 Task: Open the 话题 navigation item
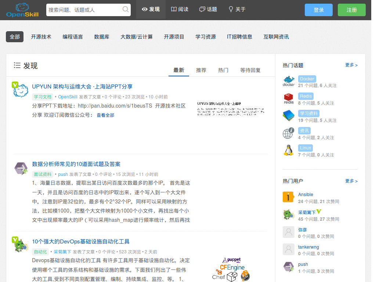(208, 9)
